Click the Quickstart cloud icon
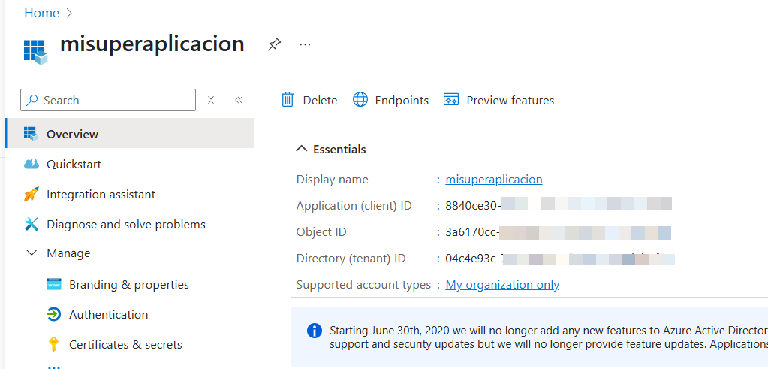The width and height of the screenshot is (768, 369). pyautogui.click(x=31, y=164)
